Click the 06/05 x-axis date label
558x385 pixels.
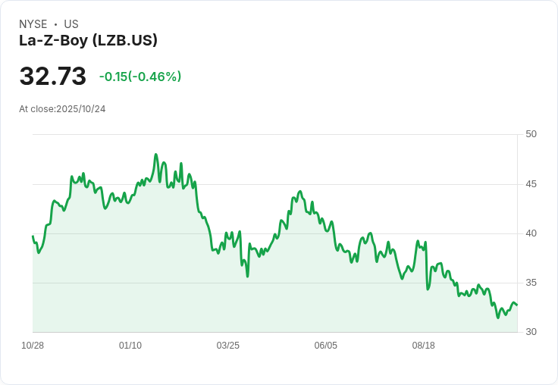click(x=325, y=346)
